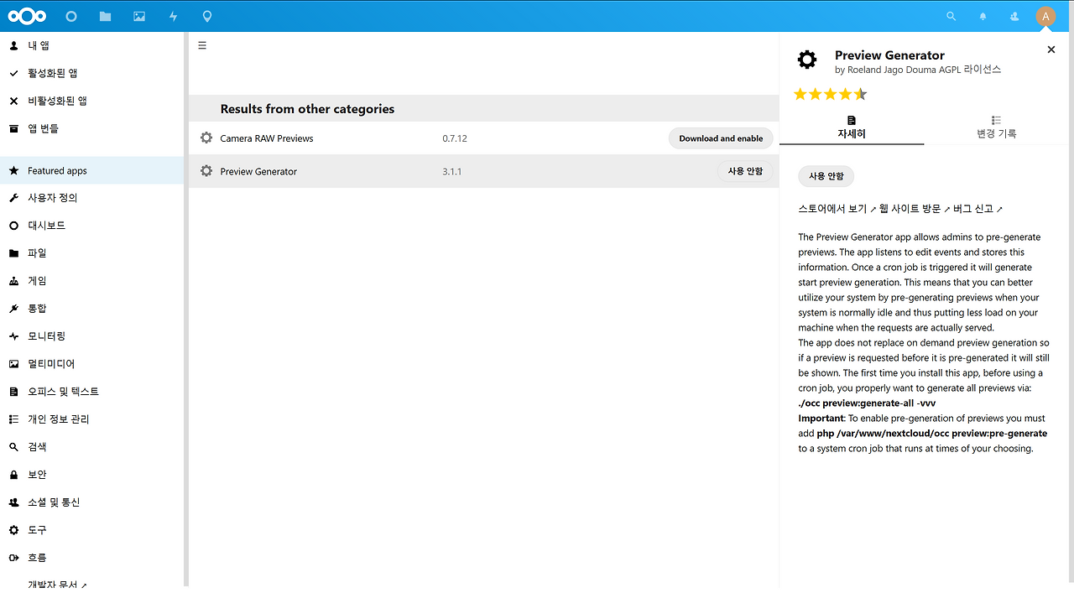
Task: Open 보안 category
Action: 91,475
